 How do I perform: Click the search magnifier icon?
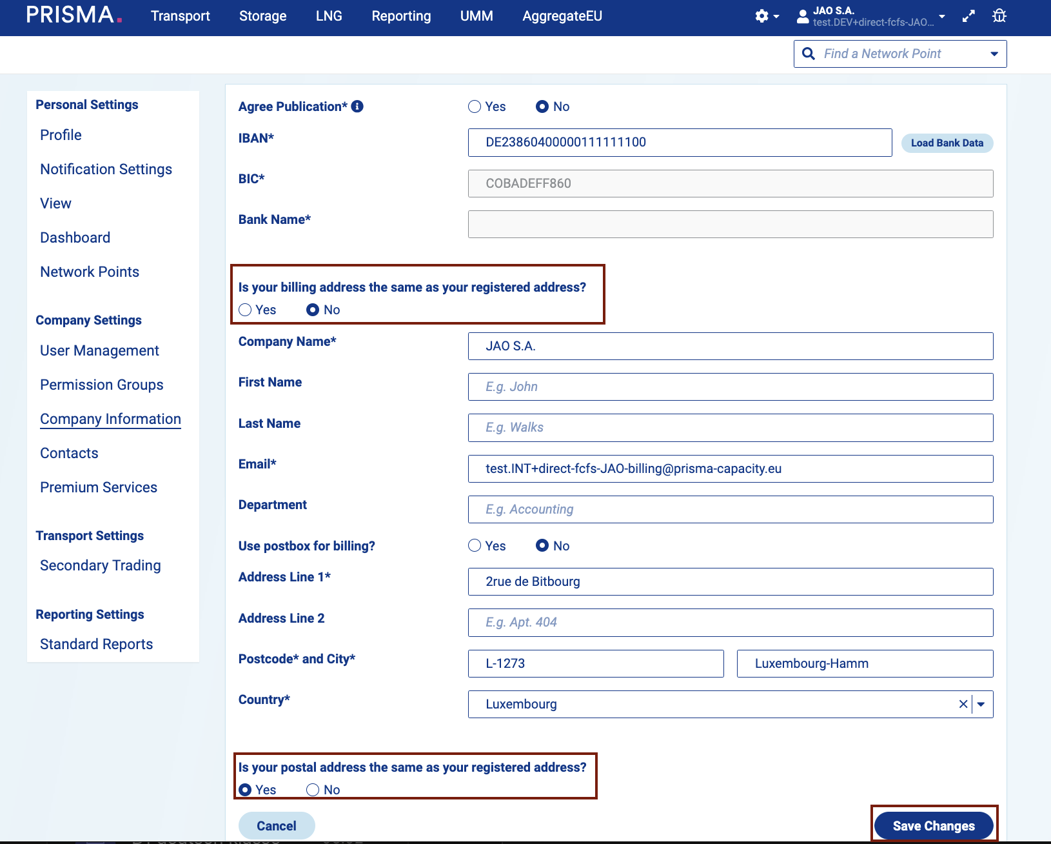click(809, 54)
